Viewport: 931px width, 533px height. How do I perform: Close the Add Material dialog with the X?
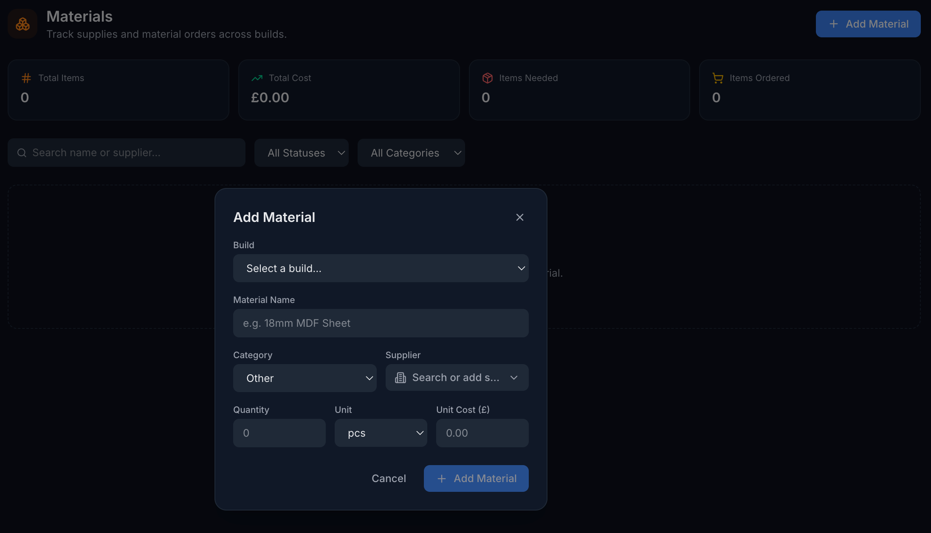click(519, 217)
